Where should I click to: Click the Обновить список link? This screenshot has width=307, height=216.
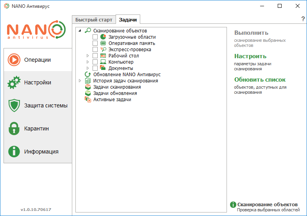(x=260, y=80)
